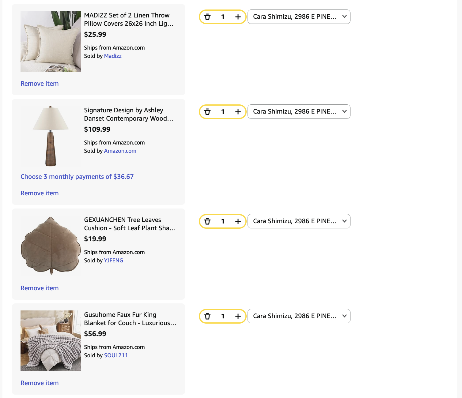Delete the Ashley lamp using trash icon

tap(207, 112)
